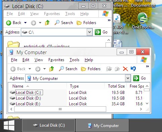This screenshot has height=132, width=162.
Task: Sort by Name column header
Action: pos(37,86)
